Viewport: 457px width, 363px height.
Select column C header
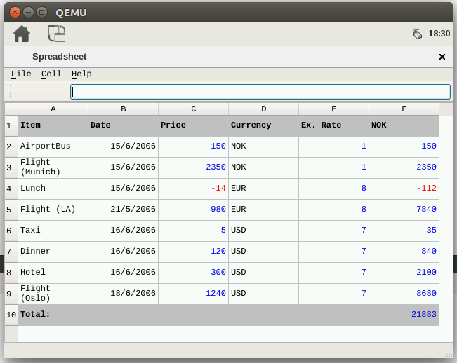click(x=193, y=109)
